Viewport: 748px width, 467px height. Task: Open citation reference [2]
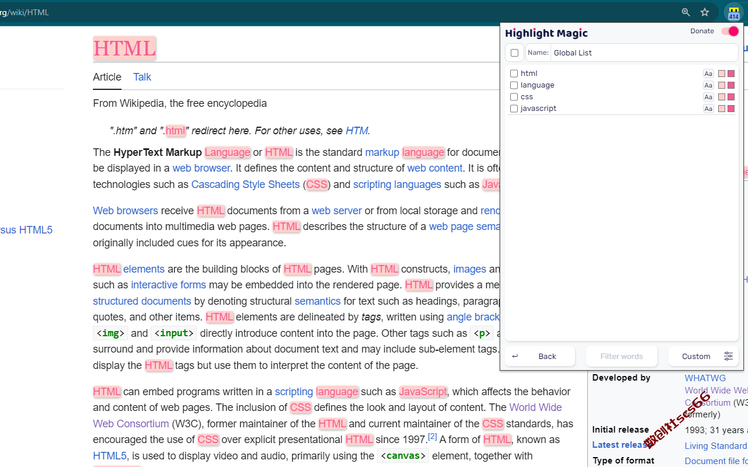(432, 437)
